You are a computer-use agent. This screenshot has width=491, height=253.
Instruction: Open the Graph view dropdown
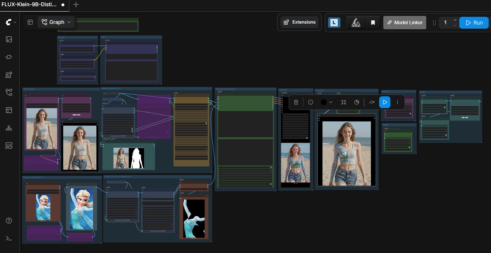pyautogui.click(x=56, y=22)
